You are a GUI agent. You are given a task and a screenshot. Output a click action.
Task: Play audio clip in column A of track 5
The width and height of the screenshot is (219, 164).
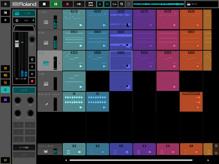coord(81,107)
